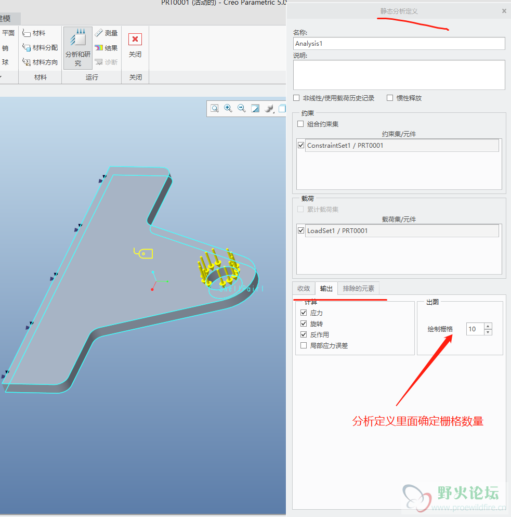Select the 输出 output tab

coord(326,289)
